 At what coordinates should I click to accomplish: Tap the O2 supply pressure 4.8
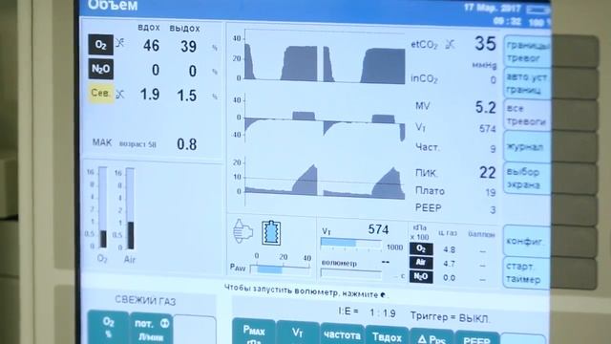450,249
